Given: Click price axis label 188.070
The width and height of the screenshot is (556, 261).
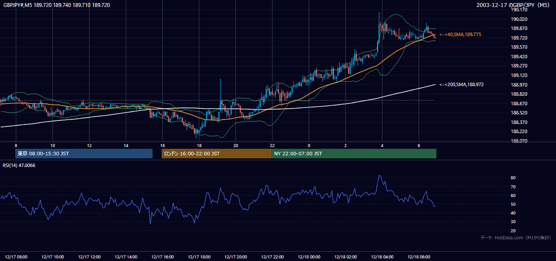Looking at the screenshot, I should click(519, 141).
